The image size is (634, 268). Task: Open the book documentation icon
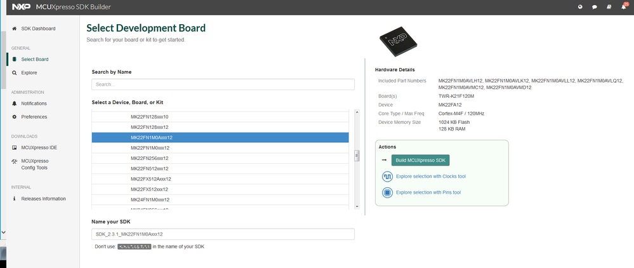(x=609, y=7)
